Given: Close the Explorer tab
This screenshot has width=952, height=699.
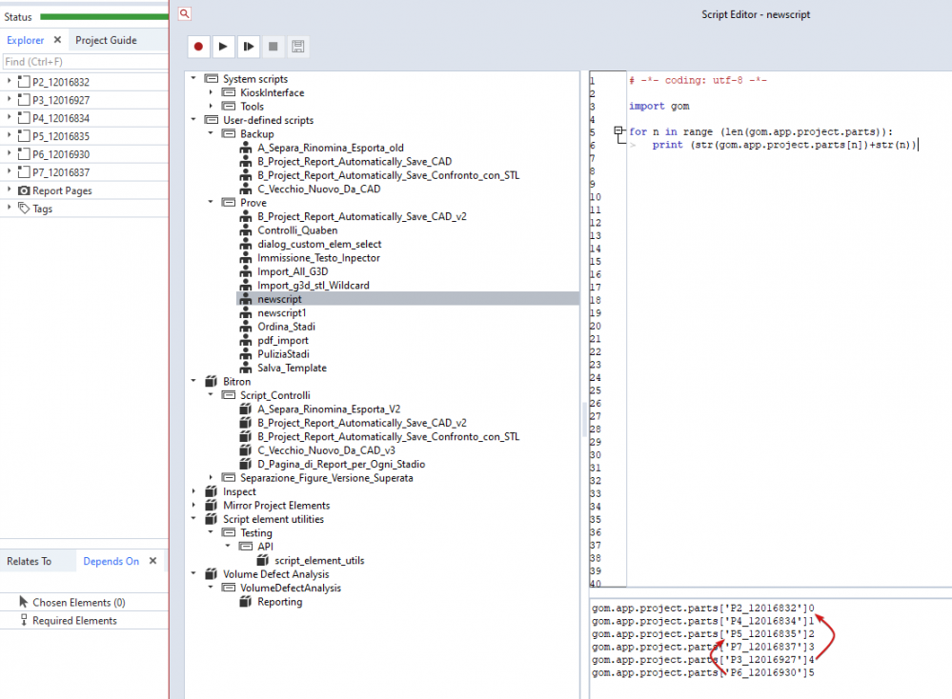Looking at the screenshot, I should 57,40.
